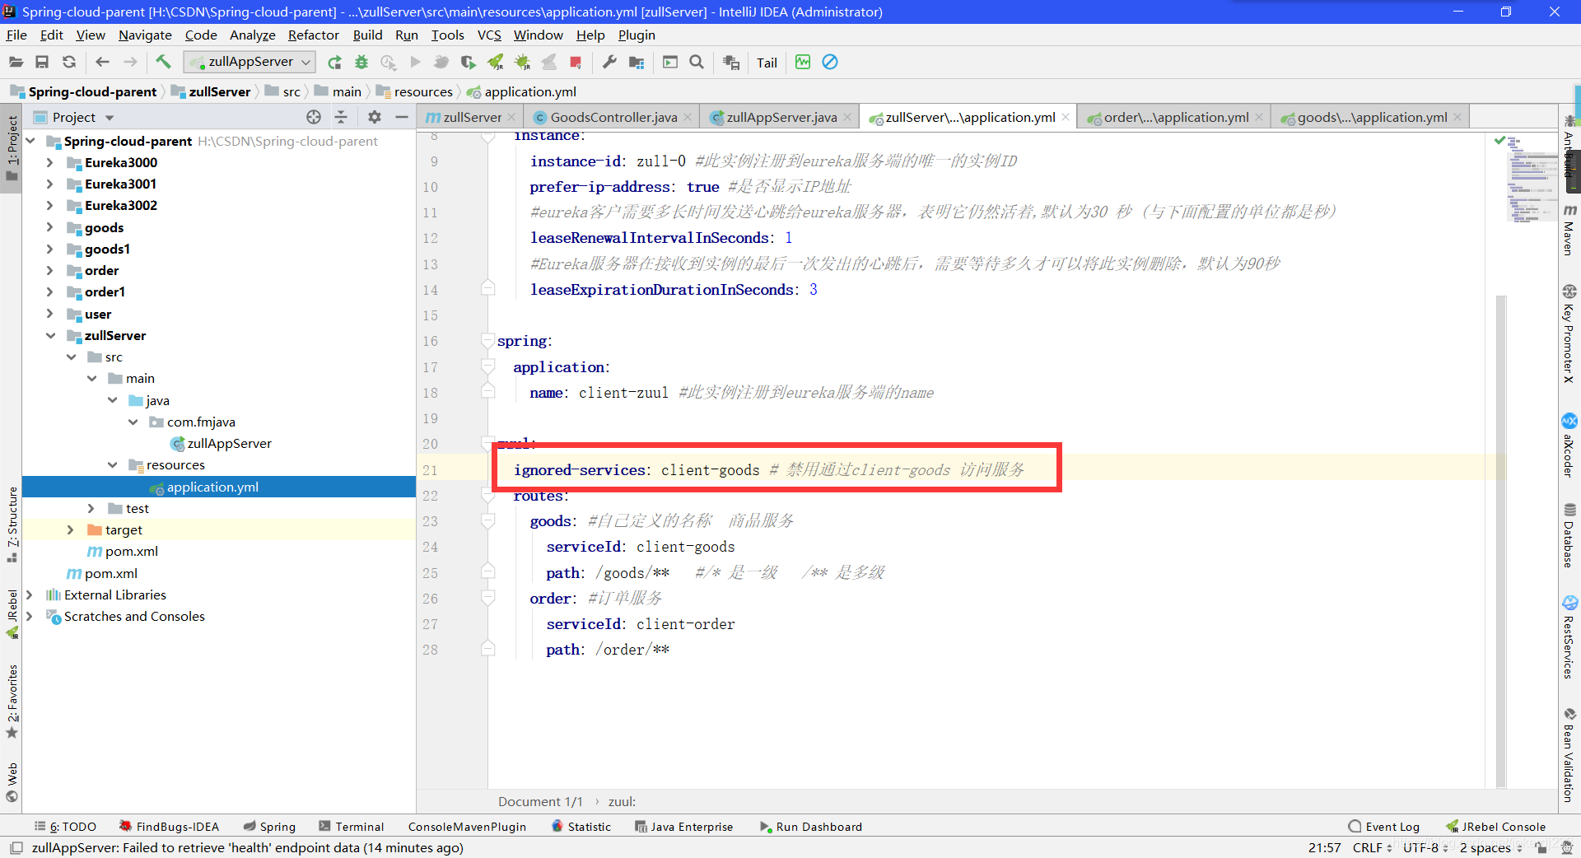Open the Structure side tool window
Screen dimensions: 1581x858
[x=12, y=524]
